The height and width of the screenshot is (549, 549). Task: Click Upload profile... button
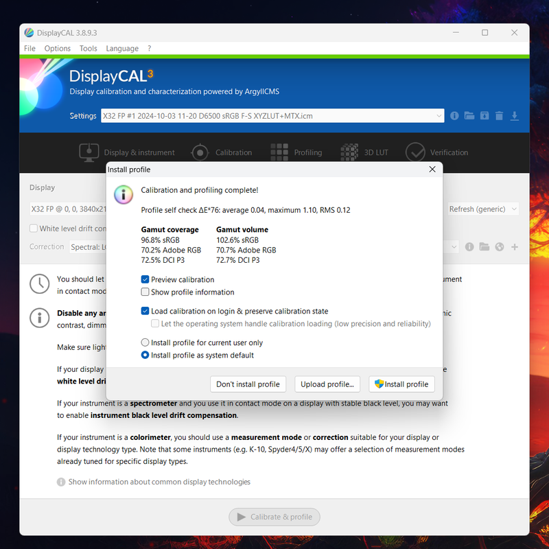click(x=327, y=384)
